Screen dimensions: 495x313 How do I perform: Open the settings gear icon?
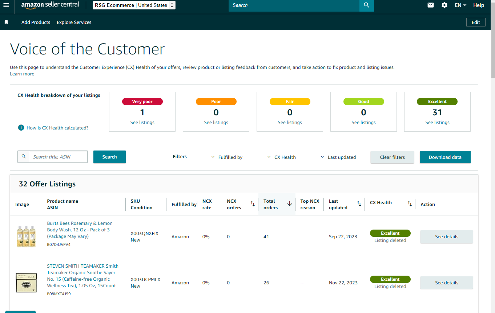(x=444, y=5)
